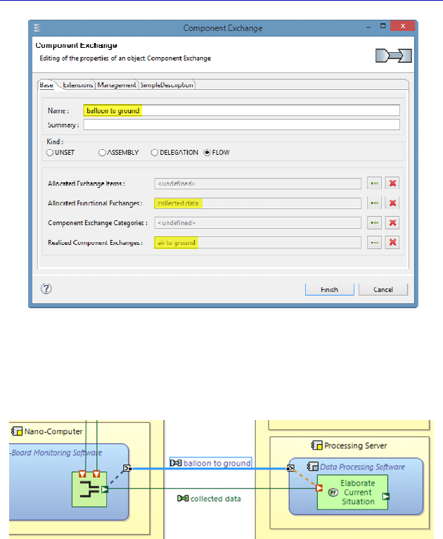Click the Component Exchange Categories undefined field
This screenshot has width=443, height=539.
point(257,223)
